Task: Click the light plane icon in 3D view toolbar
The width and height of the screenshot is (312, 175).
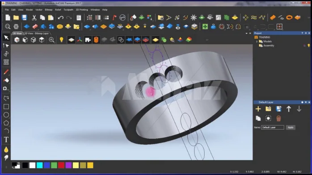Action: [71, 40]
